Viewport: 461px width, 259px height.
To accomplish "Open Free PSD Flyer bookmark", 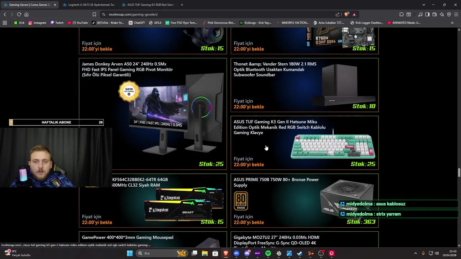I will point(181,23).
